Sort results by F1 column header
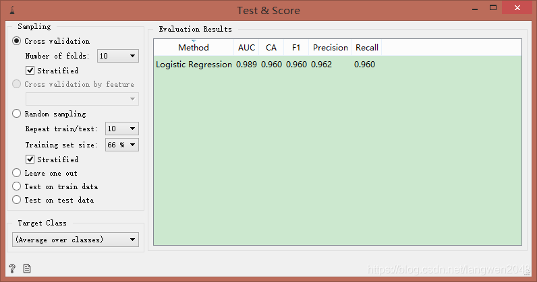537x282 pixels. [296, 48]
